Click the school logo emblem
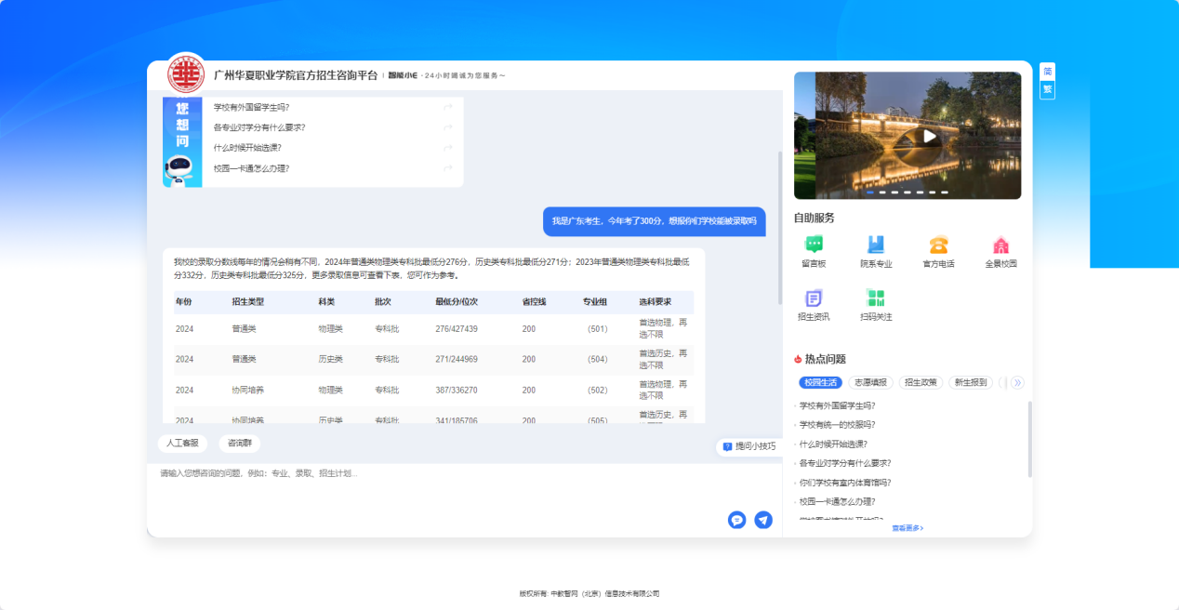Viewport: 1179px width, 610px height. tap(186, 74)
